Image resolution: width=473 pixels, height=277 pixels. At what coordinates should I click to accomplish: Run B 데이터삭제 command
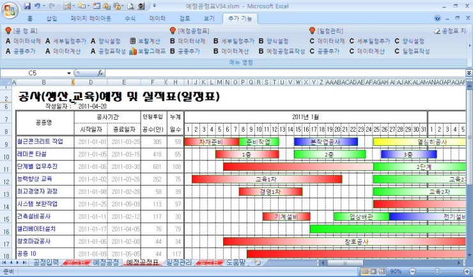(x=188, y=41)
